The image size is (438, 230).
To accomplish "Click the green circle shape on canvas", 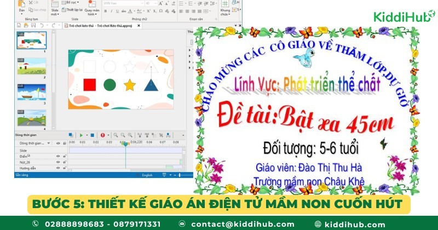I will (109, 85).
